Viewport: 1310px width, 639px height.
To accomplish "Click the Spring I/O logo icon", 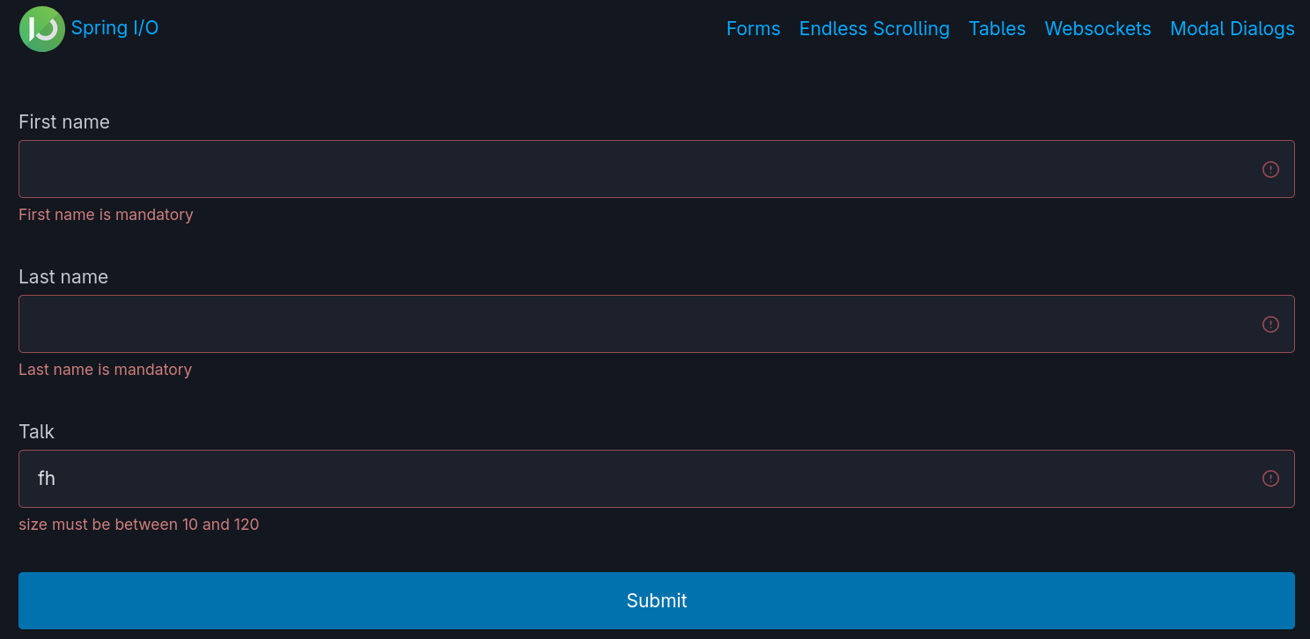I will 41,28.
